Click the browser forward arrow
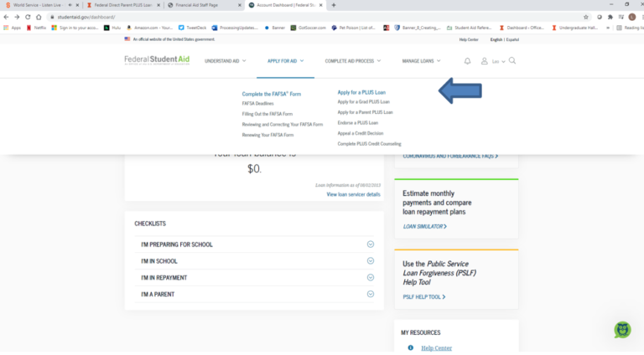This screenshot has height=355, width=644. 17,17
